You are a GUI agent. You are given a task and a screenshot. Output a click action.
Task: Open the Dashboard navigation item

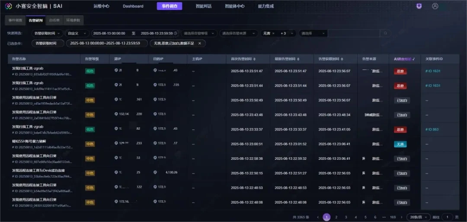[x=133, y=6]
